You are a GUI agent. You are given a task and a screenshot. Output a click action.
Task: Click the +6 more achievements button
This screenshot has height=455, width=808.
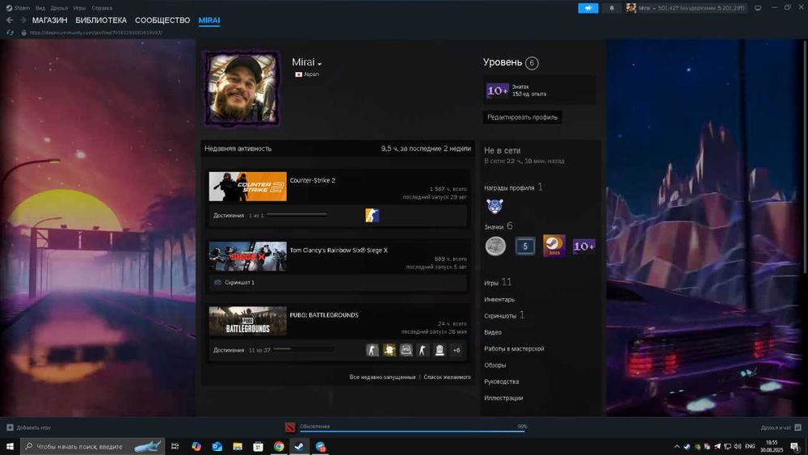click(x=457, y=350)
